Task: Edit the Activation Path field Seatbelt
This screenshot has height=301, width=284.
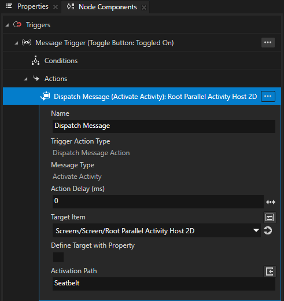Action: tap(164, 284)
